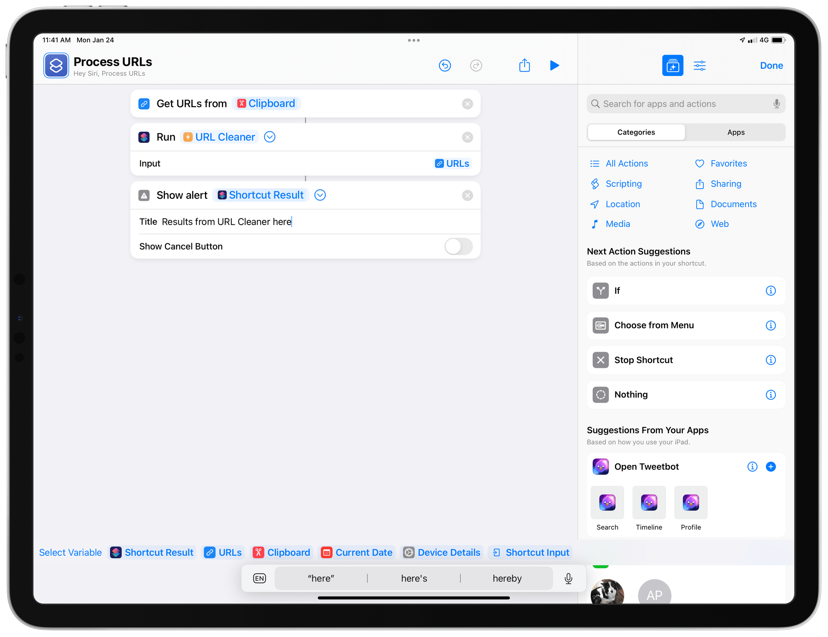Run the Process URLs shortcut

pyautogui.click(x=554, y=65)
